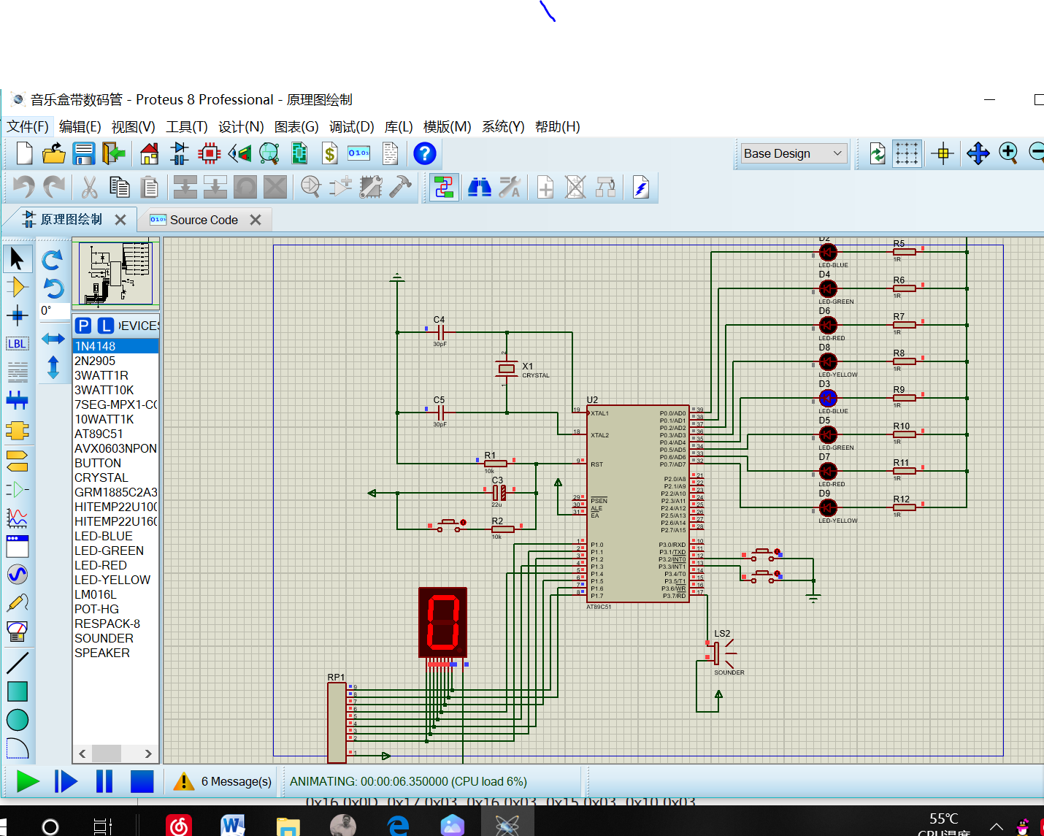This screenshot has height=836, width=1044.
Task: Toggle the grid display button
Action: pyautogui.click(x=907, y=153)
